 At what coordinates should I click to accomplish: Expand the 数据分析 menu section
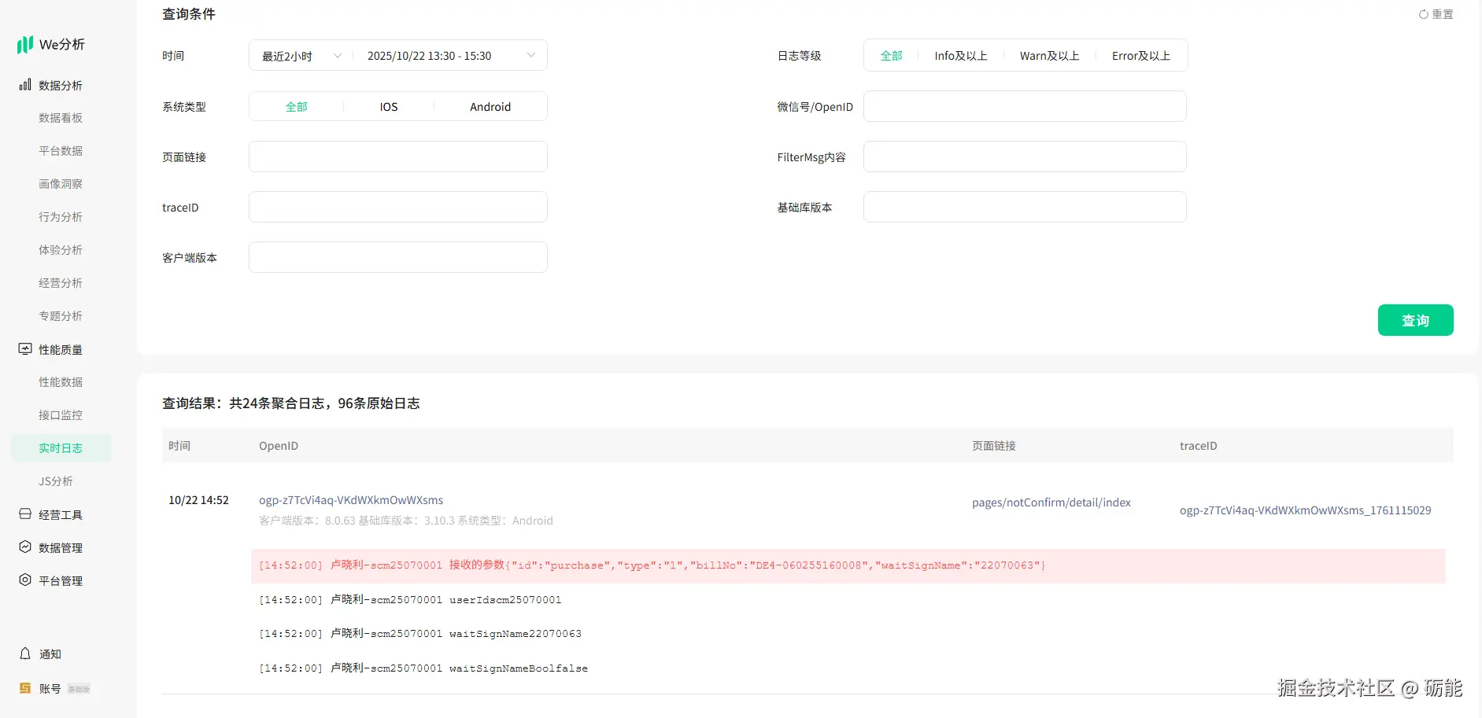pos(61,85)
